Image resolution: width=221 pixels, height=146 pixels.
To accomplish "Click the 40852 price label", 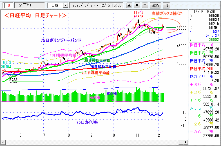I will coord(43,59).
